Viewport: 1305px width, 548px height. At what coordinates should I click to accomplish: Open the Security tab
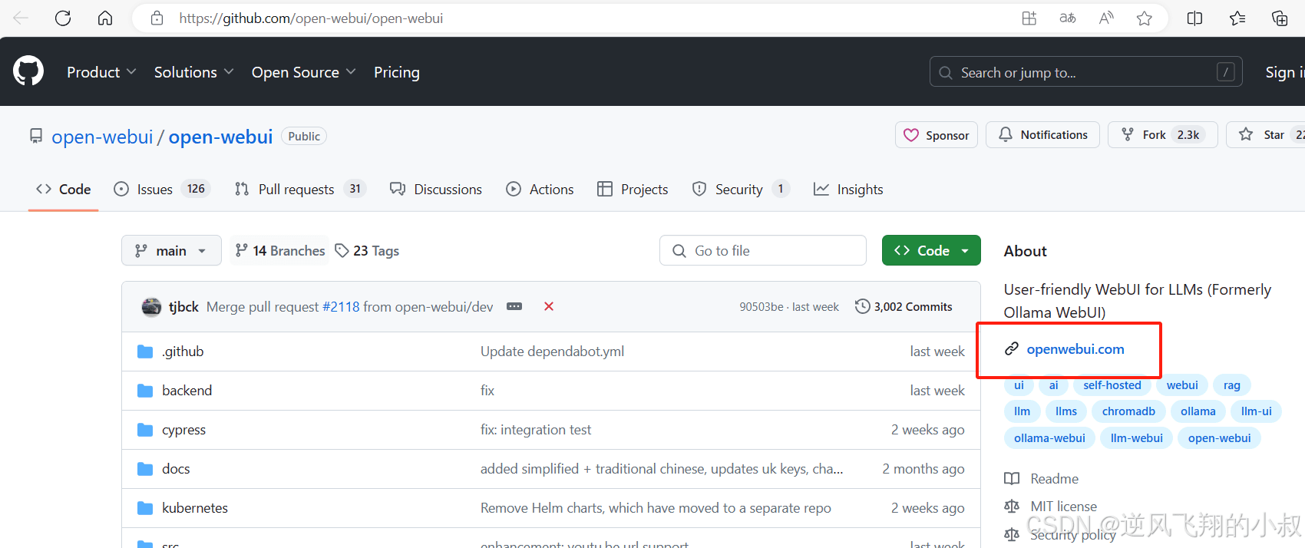click(741, 190)
